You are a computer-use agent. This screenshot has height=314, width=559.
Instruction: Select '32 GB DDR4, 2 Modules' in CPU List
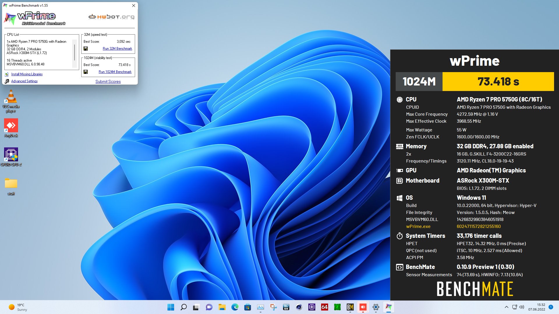24,49
